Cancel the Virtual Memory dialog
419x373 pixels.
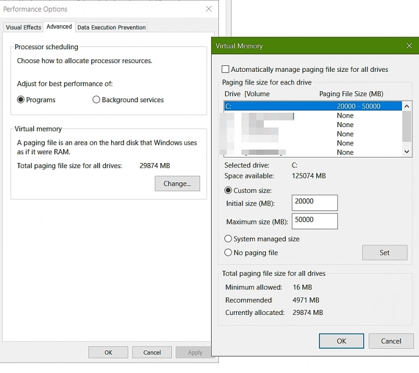click(x=391, y=341)
